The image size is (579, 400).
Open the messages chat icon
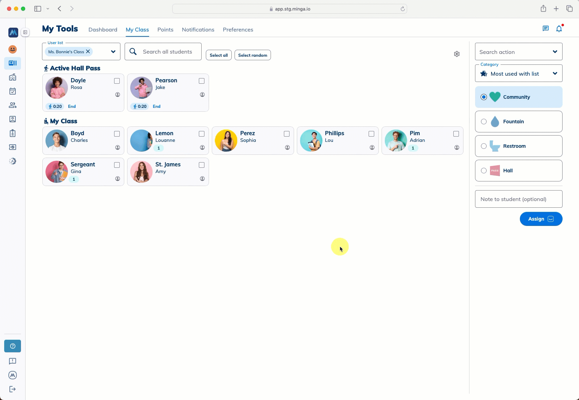tap(545, 29)
